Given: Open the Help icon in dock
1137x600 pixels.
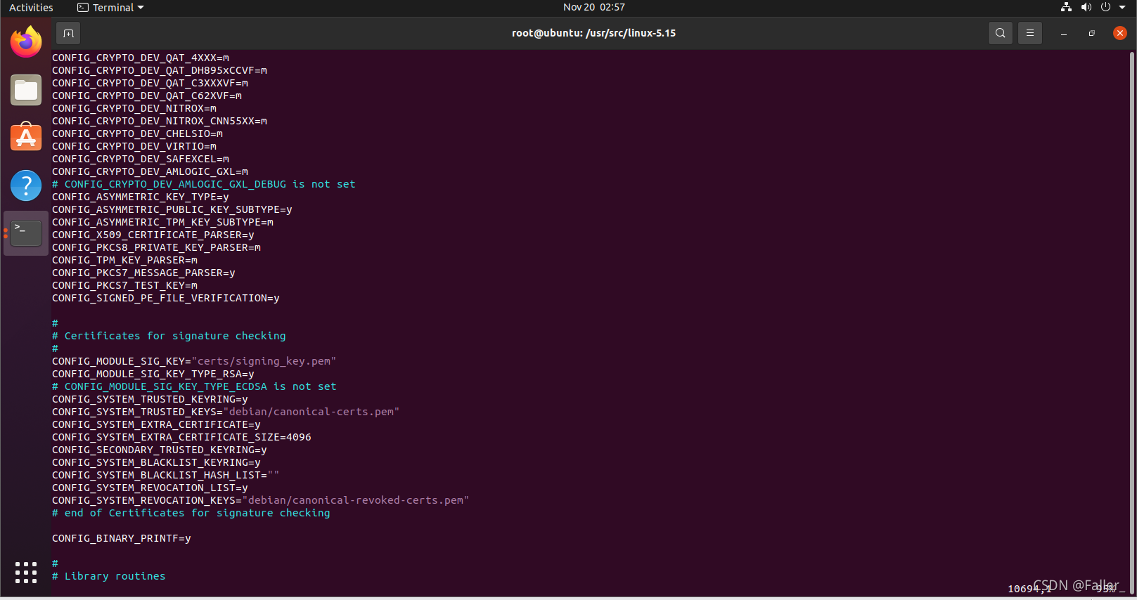Looking at the screenshot, I should coord(26,185).
